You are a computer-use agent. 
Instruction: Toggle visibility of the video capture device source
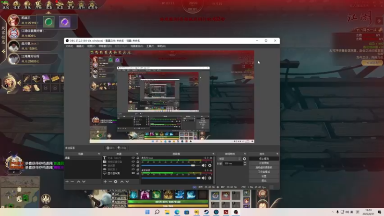133,162
